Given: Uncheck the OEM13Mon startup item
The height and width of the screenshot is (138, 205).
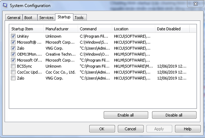Looking at the screenshot, I should (13, 54).
